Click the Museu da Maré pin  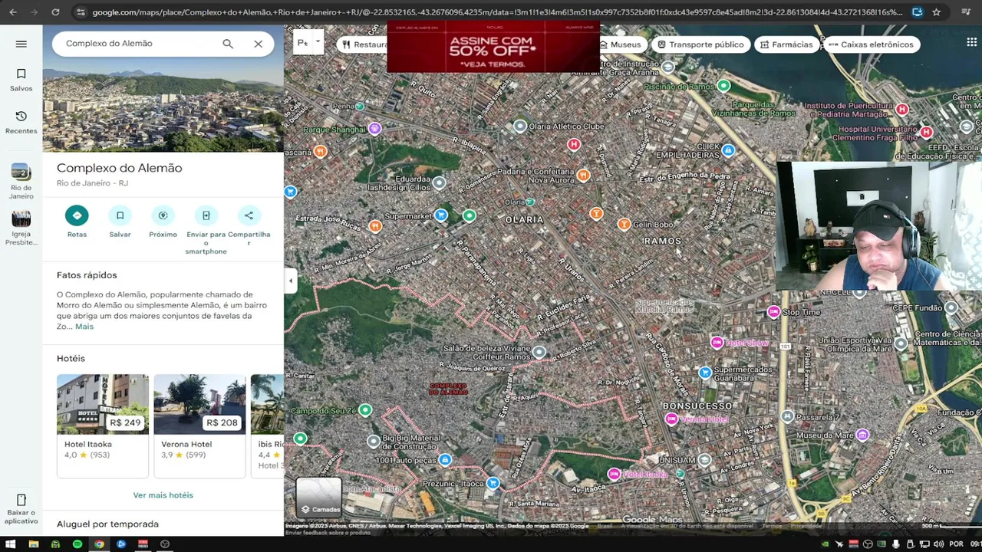(862, 435)
